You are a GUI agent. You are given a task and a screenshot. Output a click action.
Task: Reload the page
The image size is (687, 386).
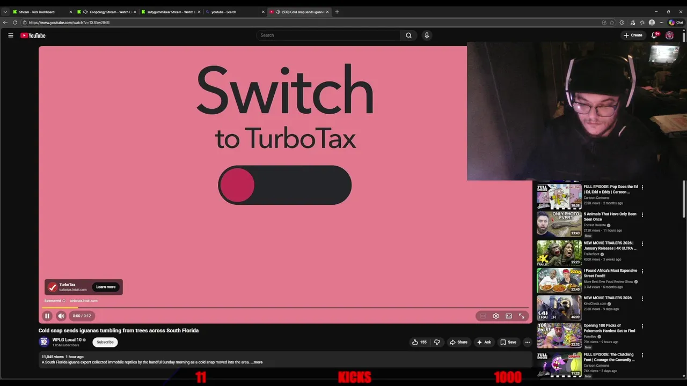pyautogui.click(x=15, y=23)
